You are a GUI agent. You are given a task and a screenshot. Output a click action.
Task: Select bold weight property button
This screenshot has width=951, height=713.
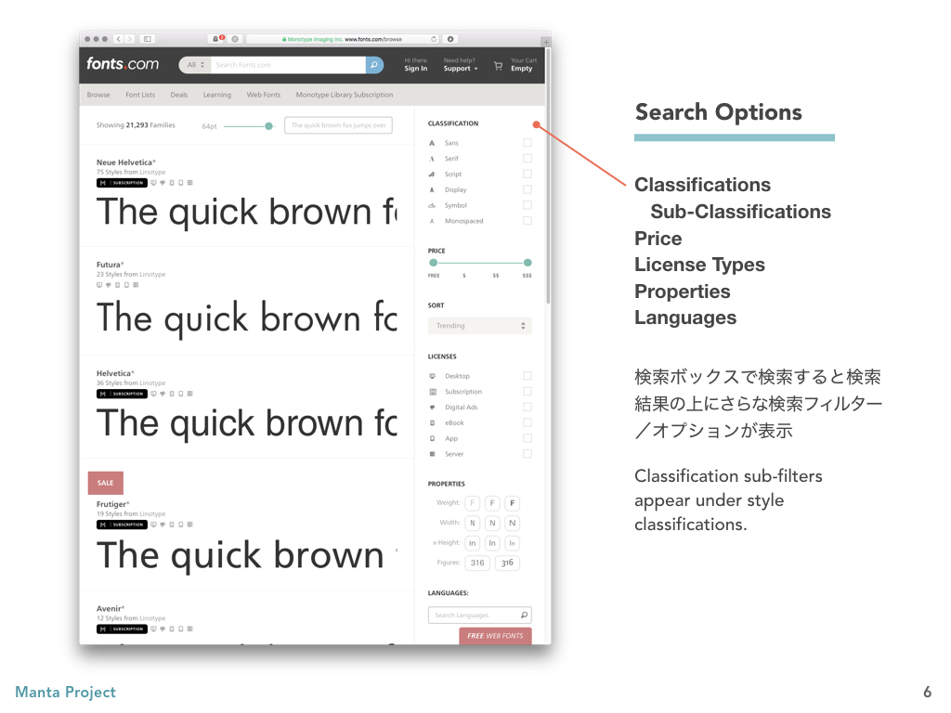point(513,503)
